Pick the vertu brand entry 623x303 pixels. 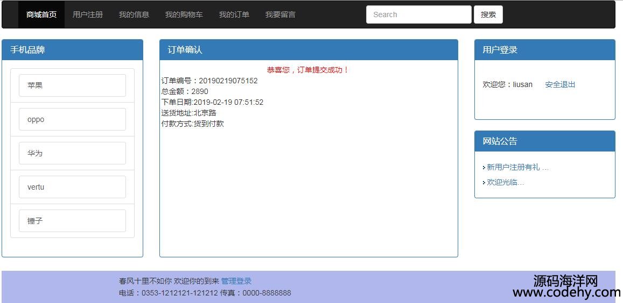coord(72,187)
